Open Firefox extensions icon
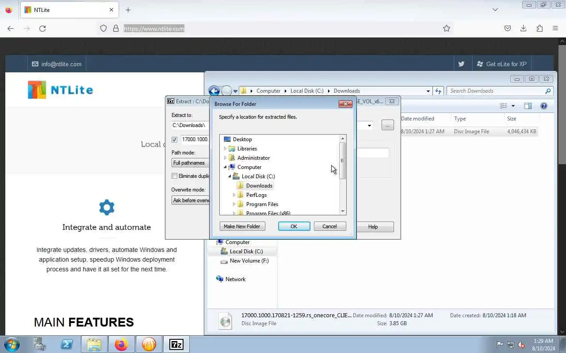The width and height of the screenshot is (566, 353). (539, 28)
